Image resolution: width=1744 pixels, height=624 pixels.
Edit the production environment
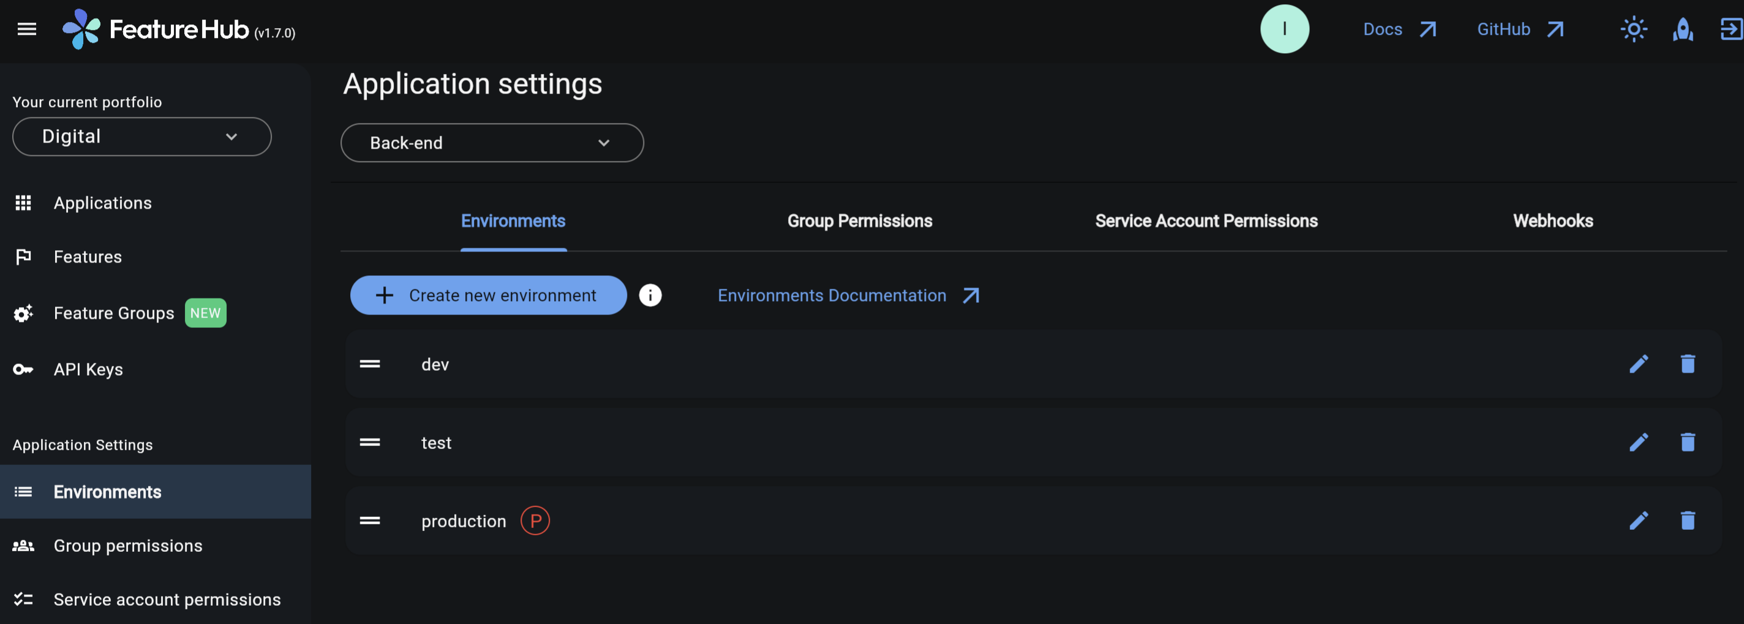tap(1639, 521)
